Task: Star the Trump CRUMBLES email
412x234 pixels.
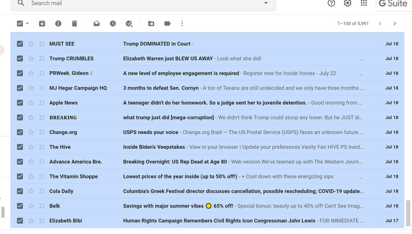Action: pyautogui.click(x=31, y=59)
